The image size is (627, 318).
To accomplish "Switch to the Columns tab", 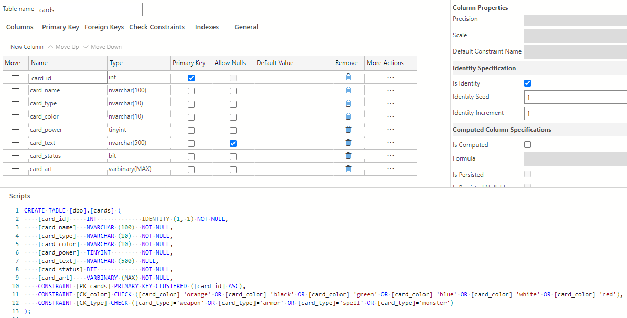I will tap(19, 27).
